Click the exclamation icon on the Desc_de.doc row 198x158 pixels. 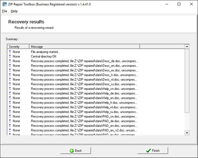10,61
